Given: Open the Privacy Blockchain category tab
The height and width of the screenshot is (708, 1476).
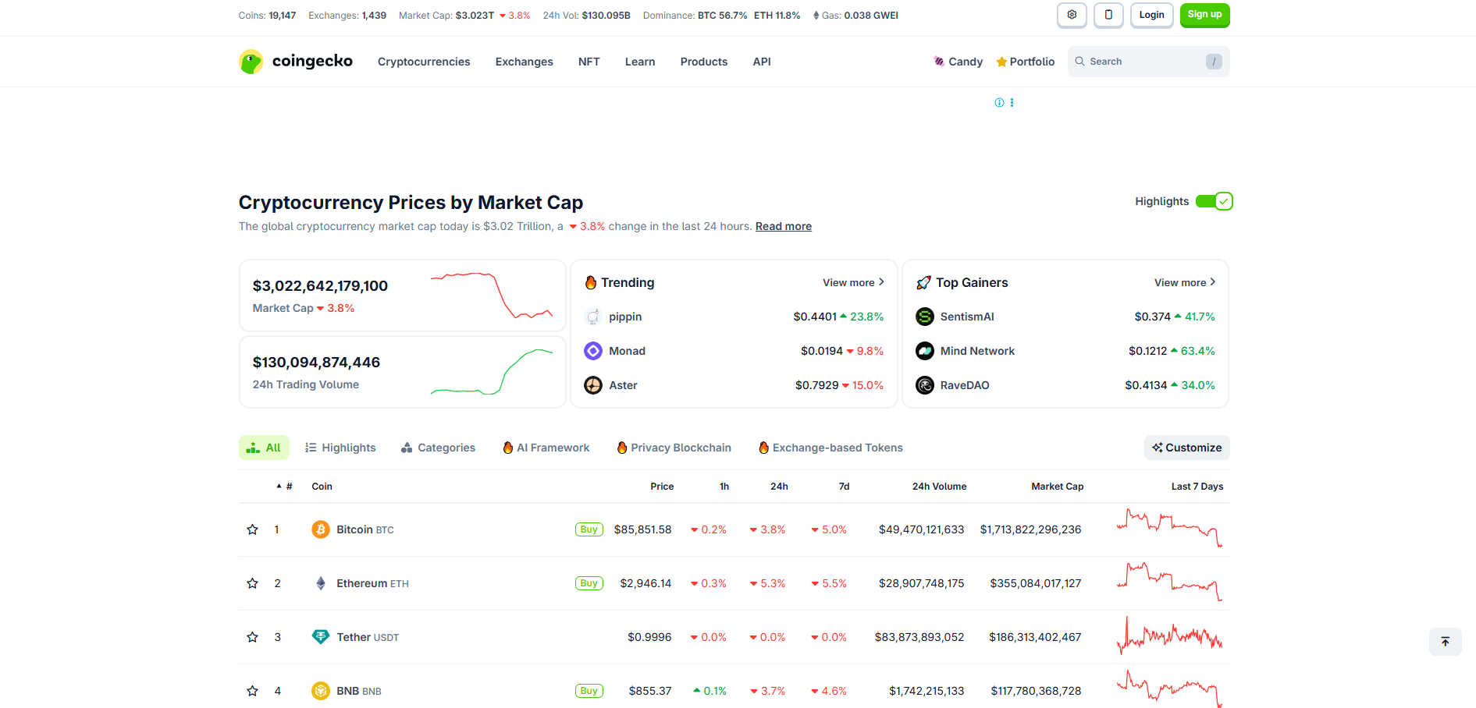Looking at the screenshot, I should pyautogui.click(x=674, y=448).
